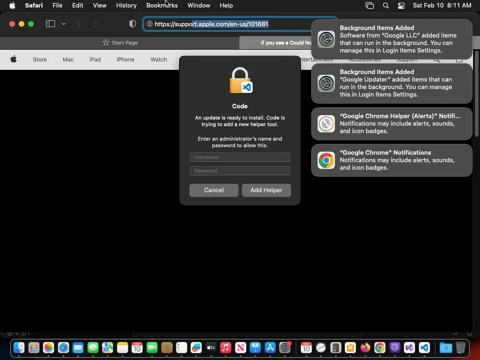Open Messages from the Dock
Viewport: 480px width, 360px height.
[93, 348]
